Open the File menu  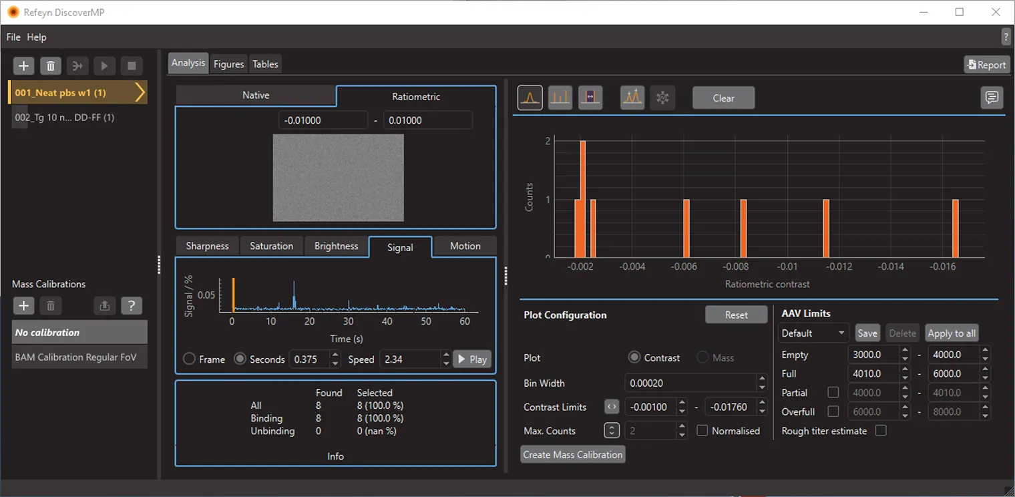click(13, 37)
